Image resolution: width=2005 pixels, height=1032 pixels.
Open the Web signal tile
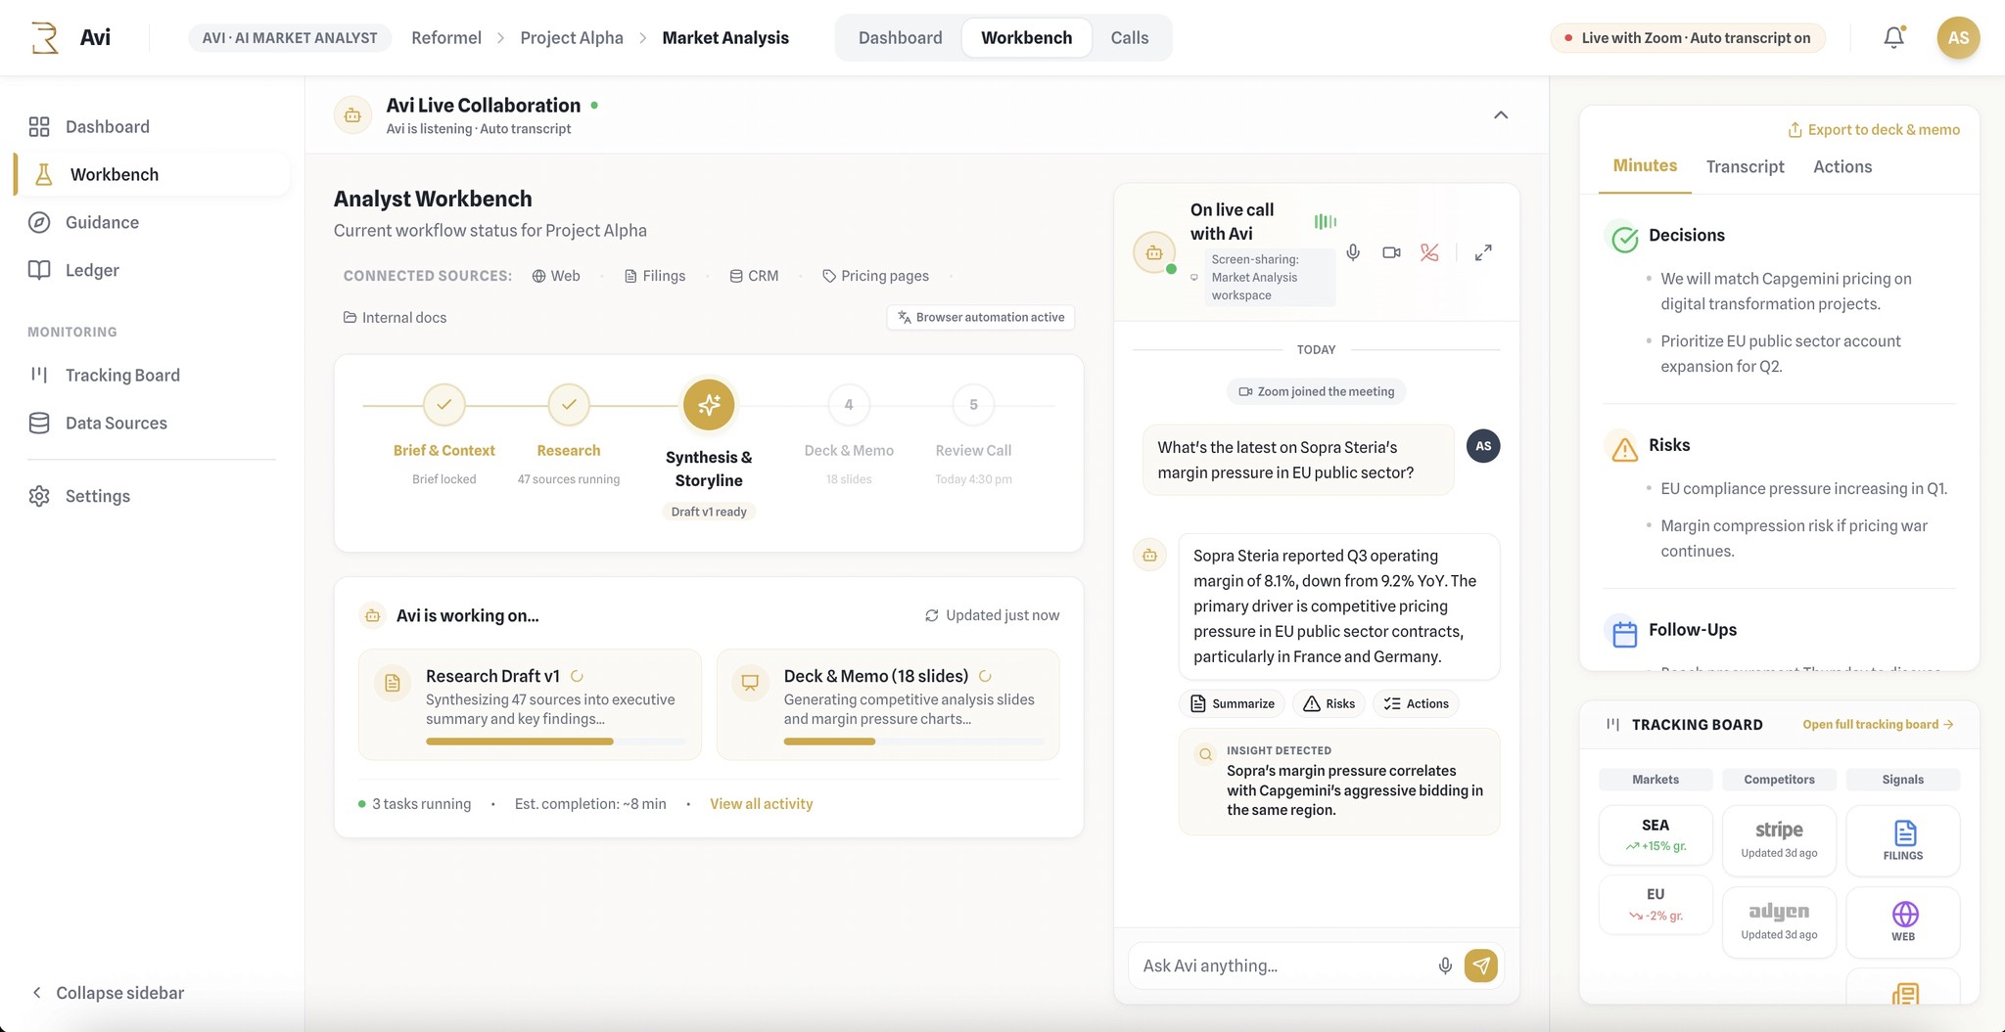[x=1902, y=921]
